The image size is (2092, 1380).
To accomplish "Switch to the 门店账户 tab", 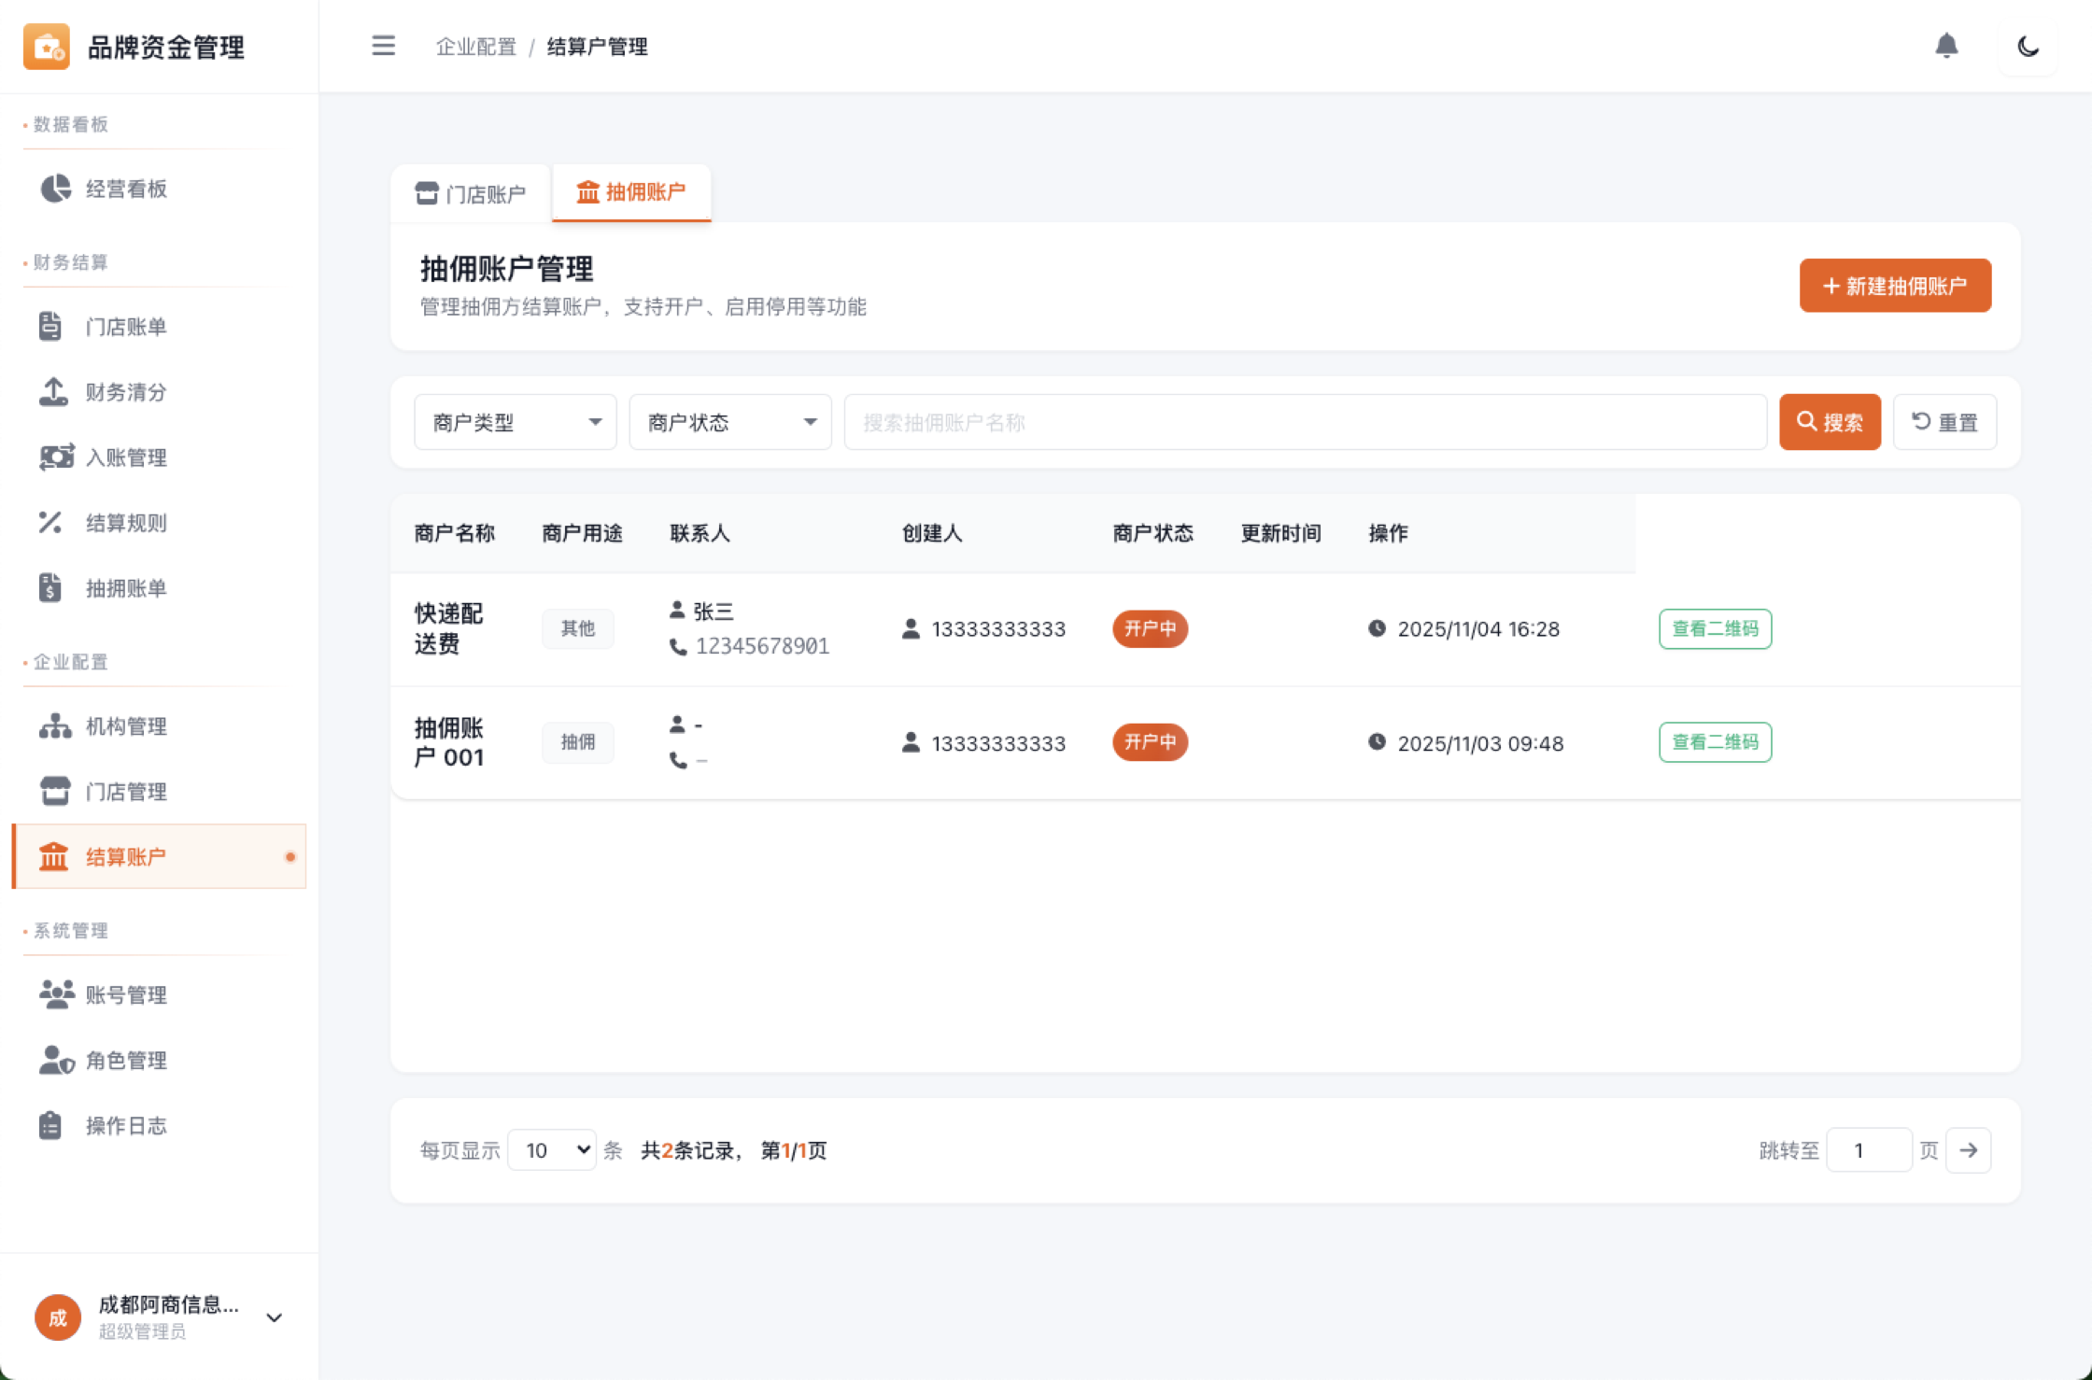I will point(471,194).
